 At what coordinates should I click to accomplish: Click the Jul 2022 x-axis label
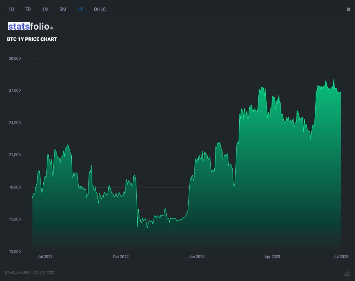pyautogui.click(x=45, y=256)
